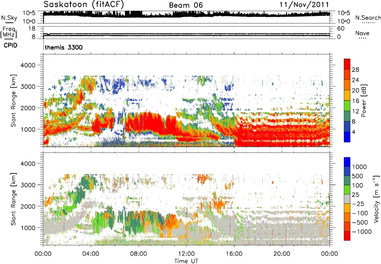Click the 'Velocity [m s-1]' colorbar label
381x264 pixels.
(x=376, y=199)
